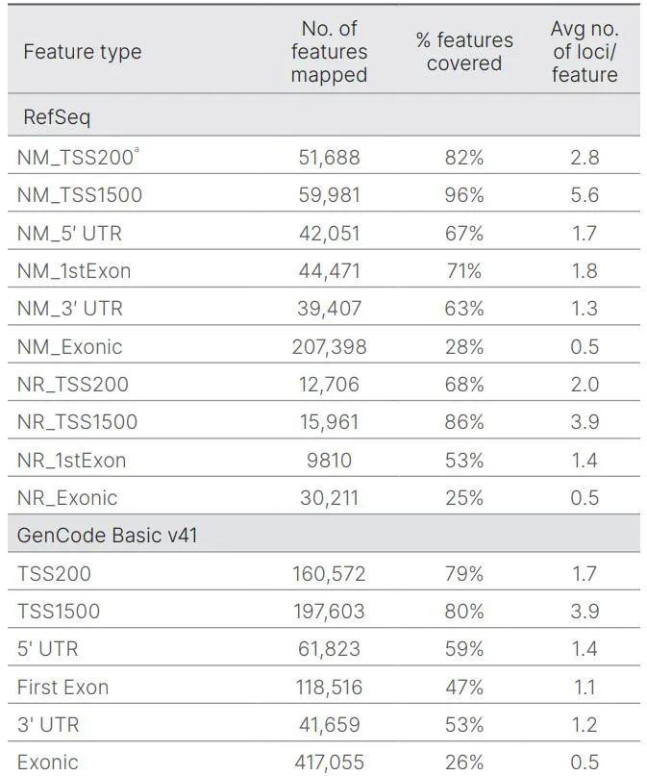
Task: Click the NR_TSS1500 coverage value 86%
Action: 463,422
